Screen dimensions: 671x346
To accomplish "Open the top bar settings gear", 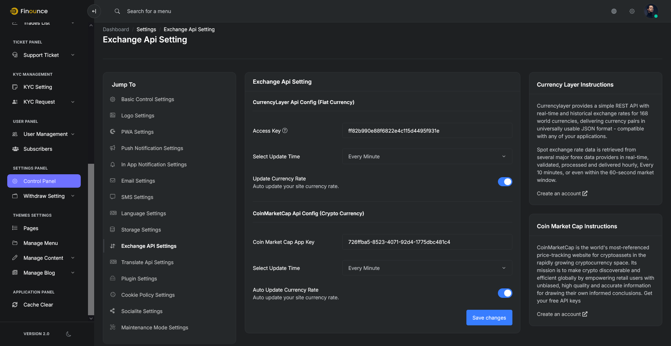I will (632, 11).
